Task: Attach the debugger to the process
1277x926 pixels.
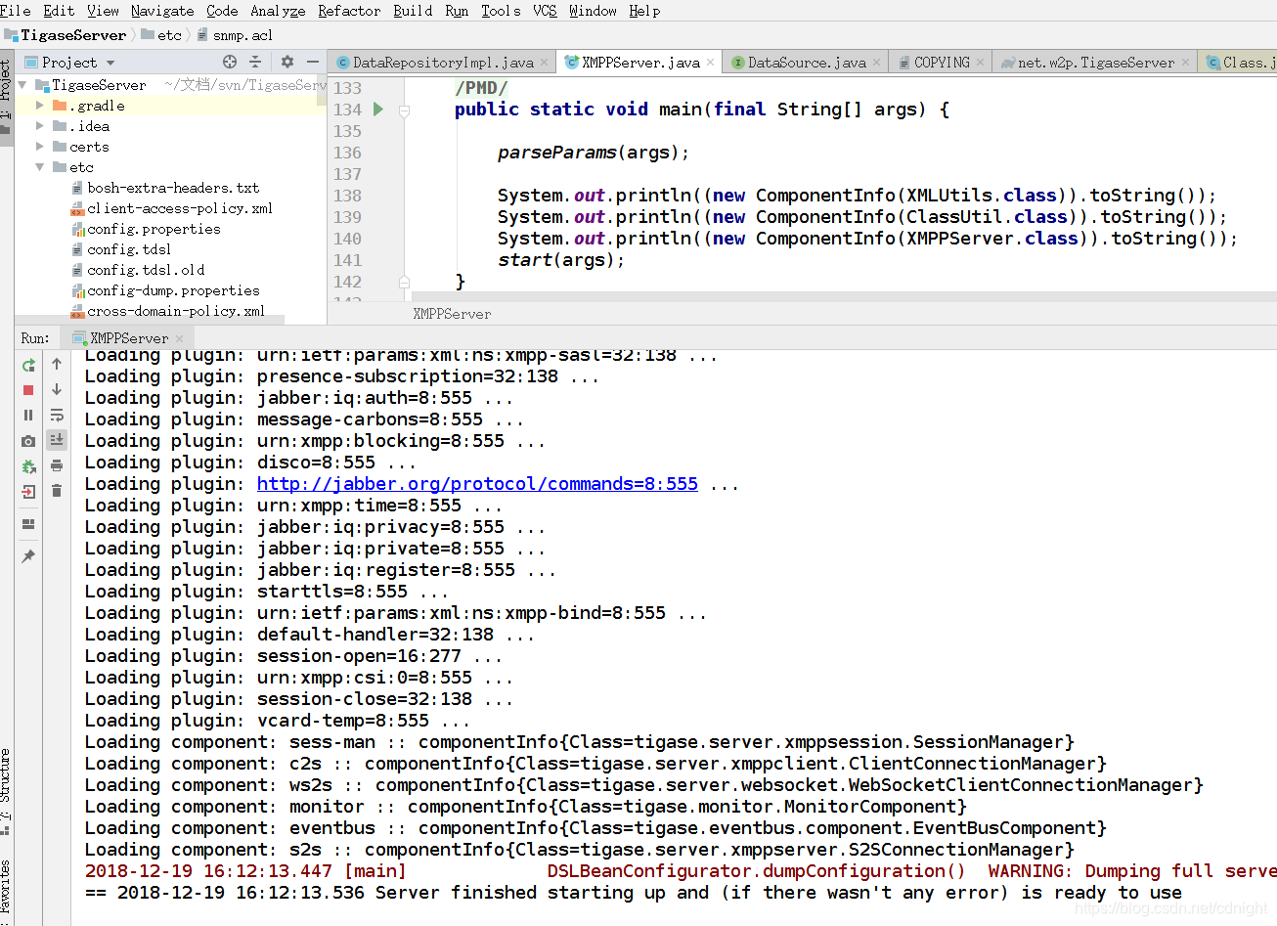Action: pyautogui.click(x=28, y=466)
